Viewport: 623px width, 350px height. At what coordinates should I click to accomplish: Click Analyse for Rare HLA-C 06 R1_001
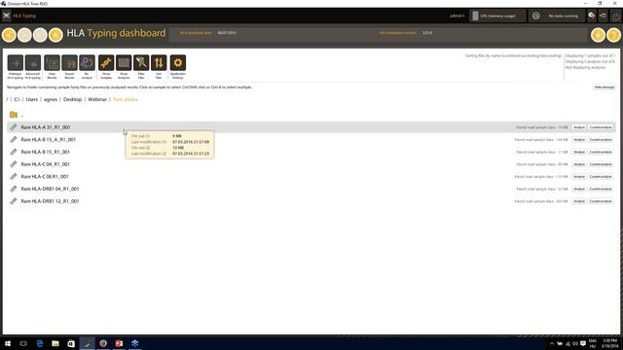pos(579,177)
